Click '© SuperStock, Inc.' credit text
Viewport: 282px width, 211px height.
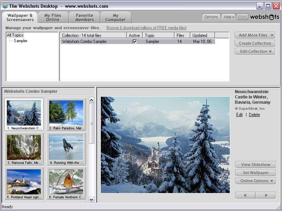[250, 109]
